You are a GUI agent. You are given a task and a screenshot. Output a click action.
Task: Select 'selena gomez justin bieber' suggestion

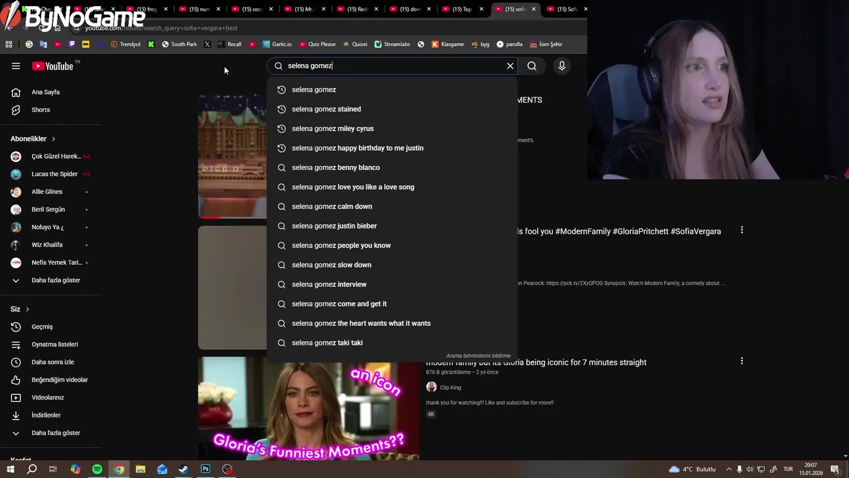pos(392,226)
